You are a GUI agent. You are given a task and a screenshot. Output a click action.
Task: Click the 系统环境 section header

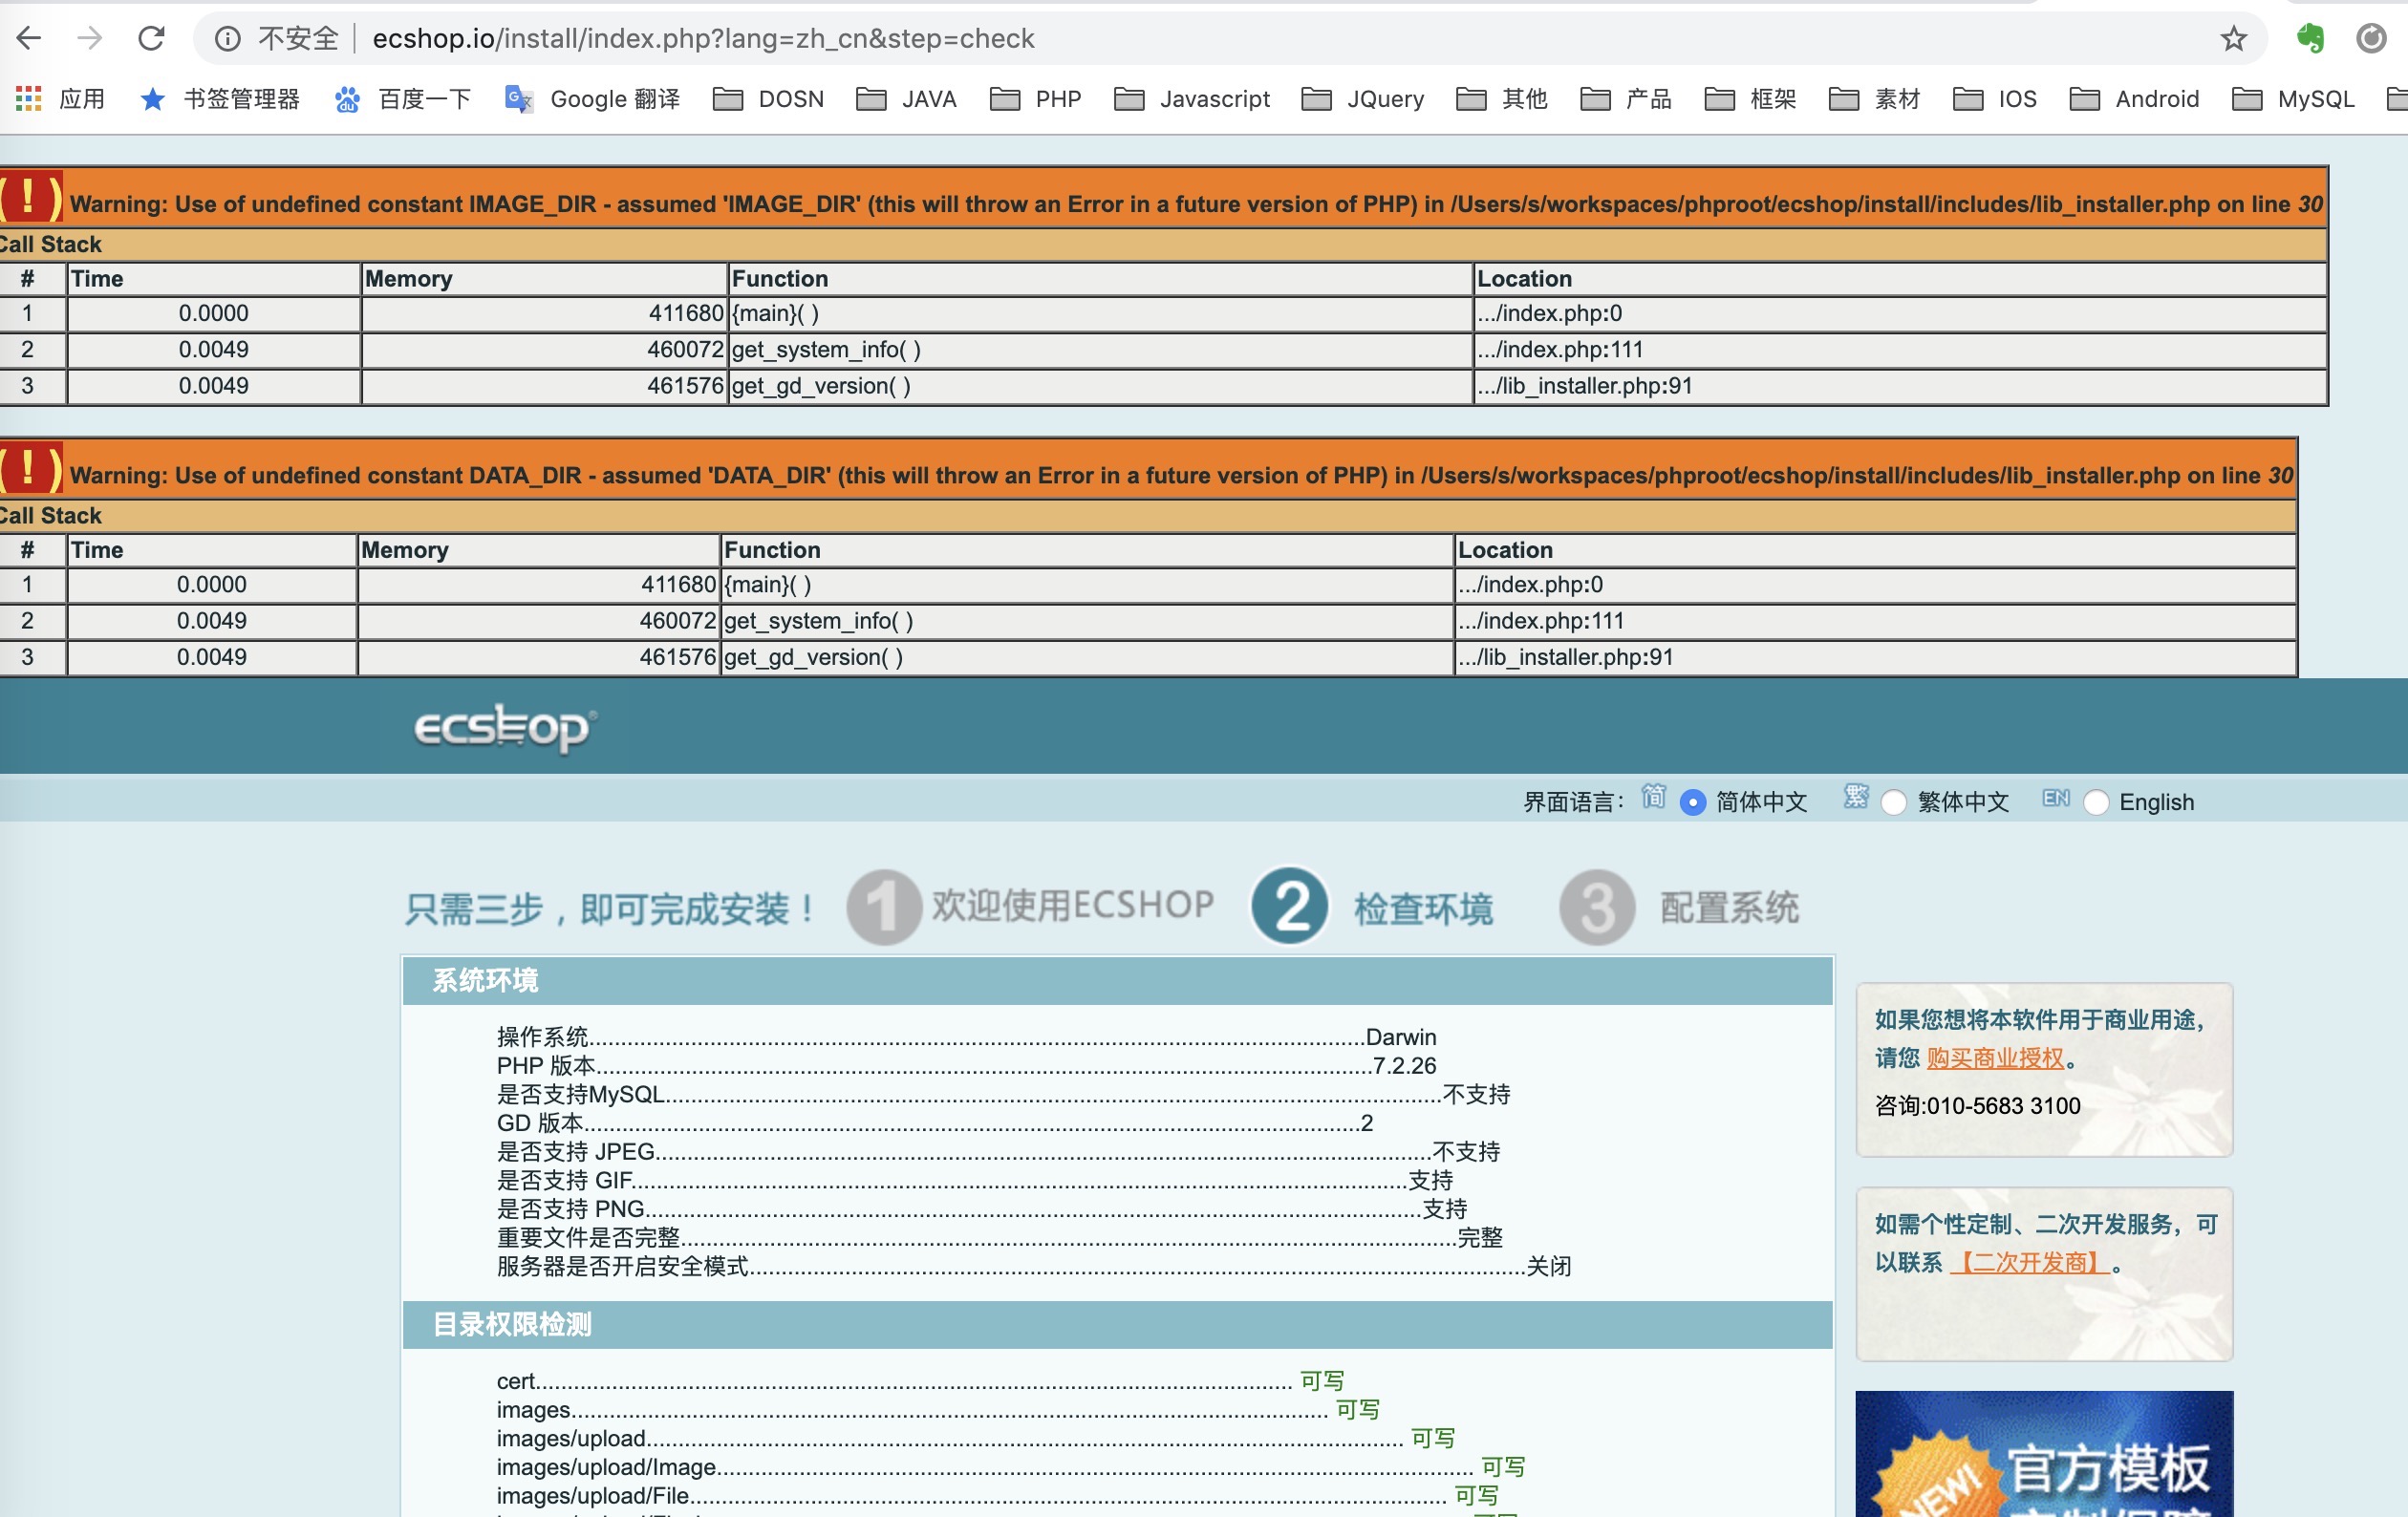tap(1117, 980)
